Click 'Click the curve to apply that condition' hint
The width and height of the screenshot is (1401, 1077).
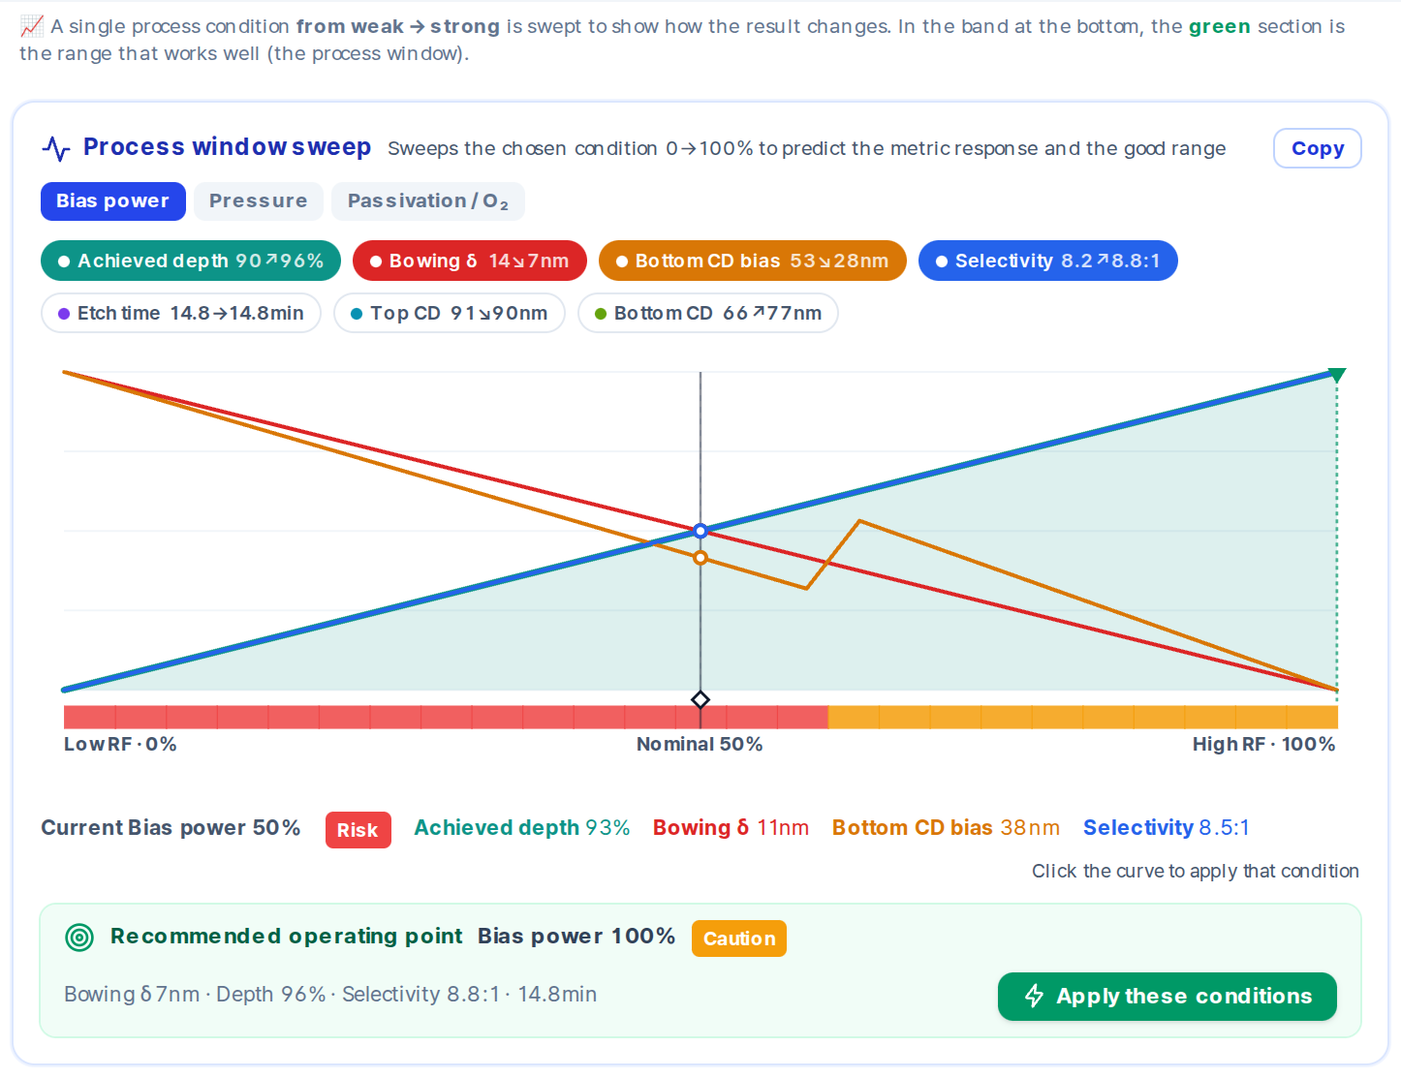(1196, 872)
